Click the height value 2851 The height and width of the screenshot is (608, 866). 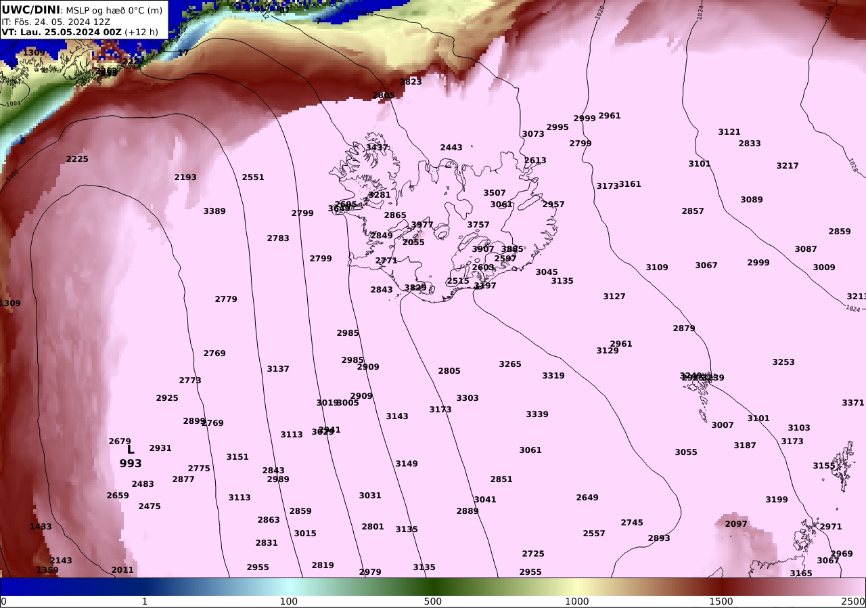501,479
